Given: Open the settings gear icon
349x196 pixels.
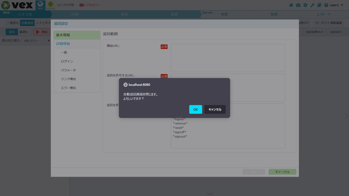Looking at the screenshot, I should pos(305,5).
